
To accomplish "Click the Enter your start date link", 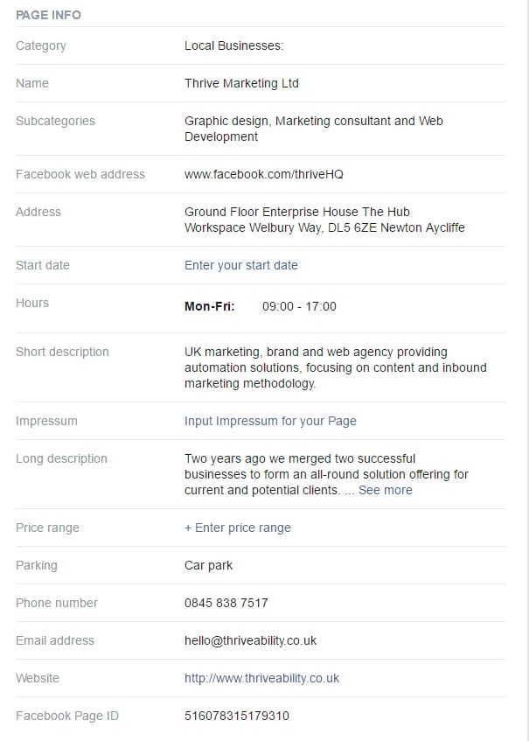I will point(240,265).
